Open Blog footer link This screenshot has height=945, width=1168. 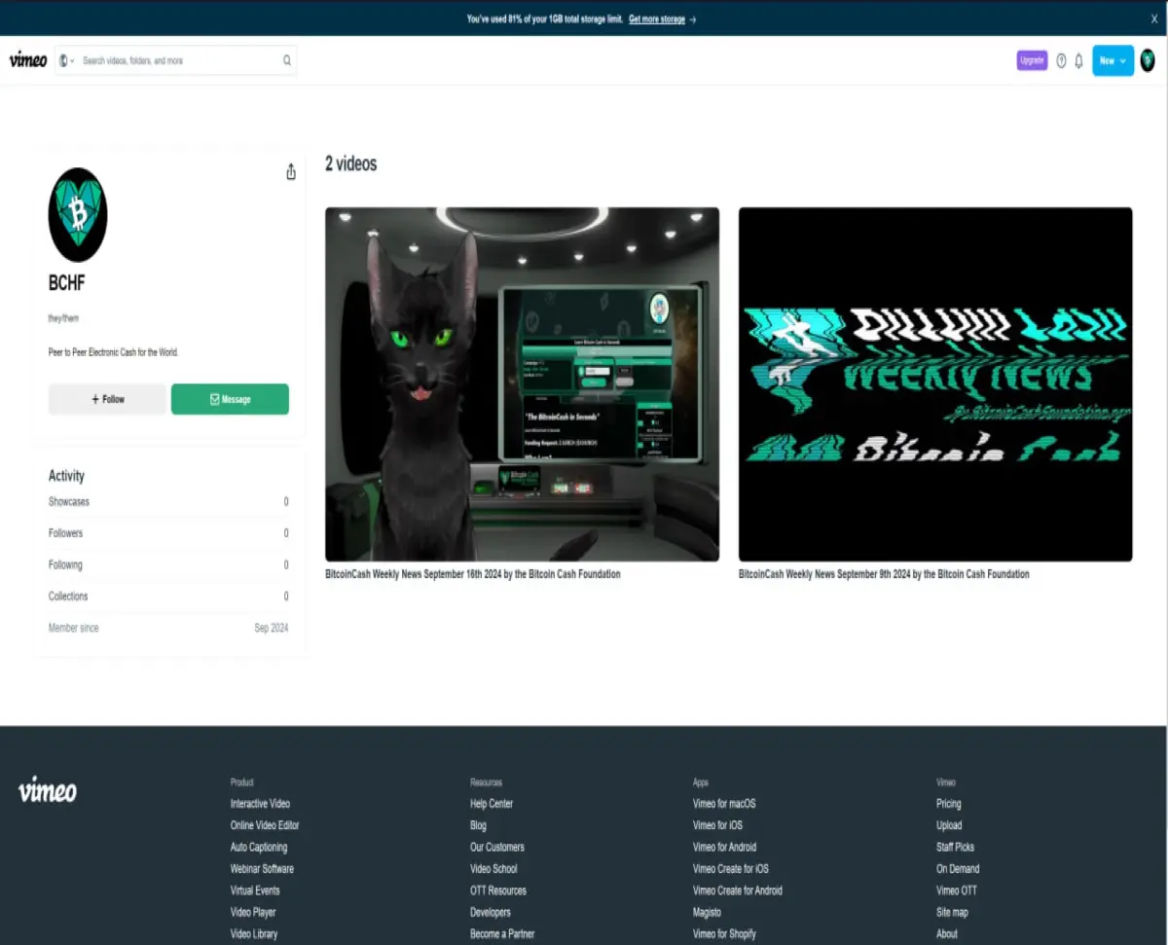(478, 825)
